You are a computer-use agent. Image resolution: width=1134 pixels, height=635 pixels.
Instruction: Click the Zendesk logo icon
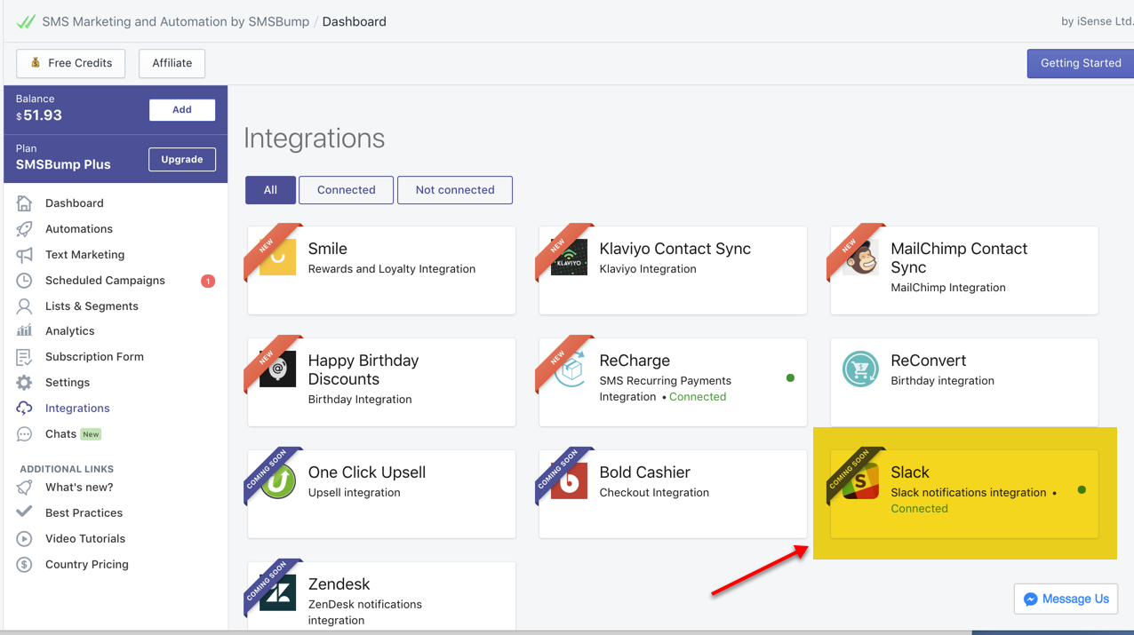(x=278, y=593)
